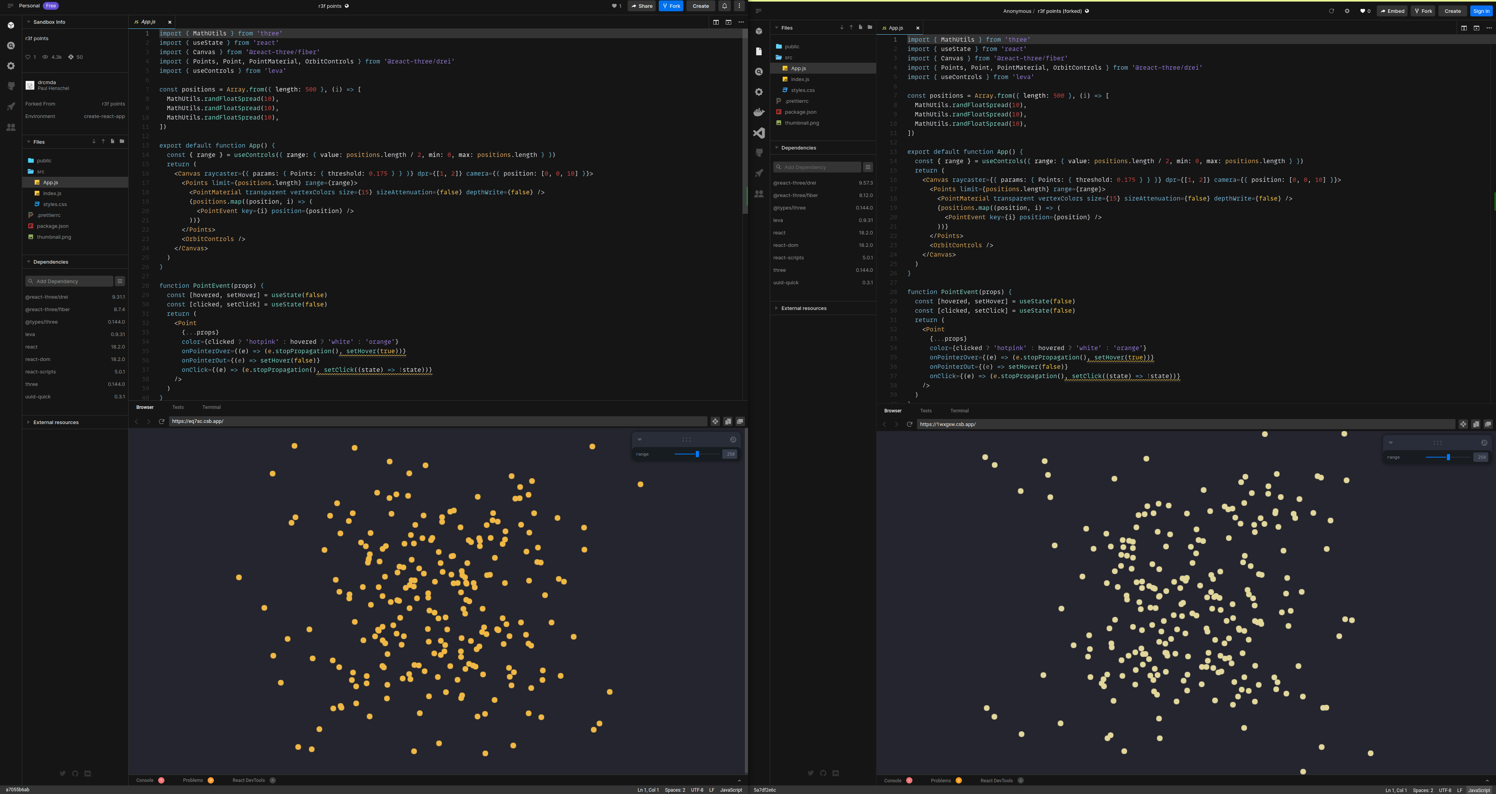Viewport: 1496px width, 794px height.
Task: Click leva filter search icon in 1wxgxw preview
Action: tap(1484, 443)
